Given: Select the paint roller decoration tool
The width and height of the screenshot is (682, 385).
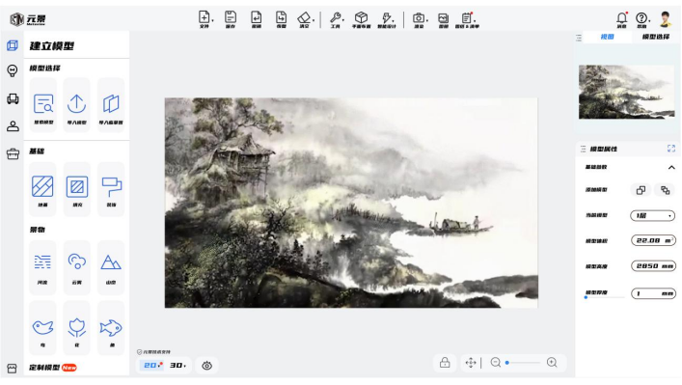Looking at the screenshot, I should pyautogui.click(x=111, y=187).
